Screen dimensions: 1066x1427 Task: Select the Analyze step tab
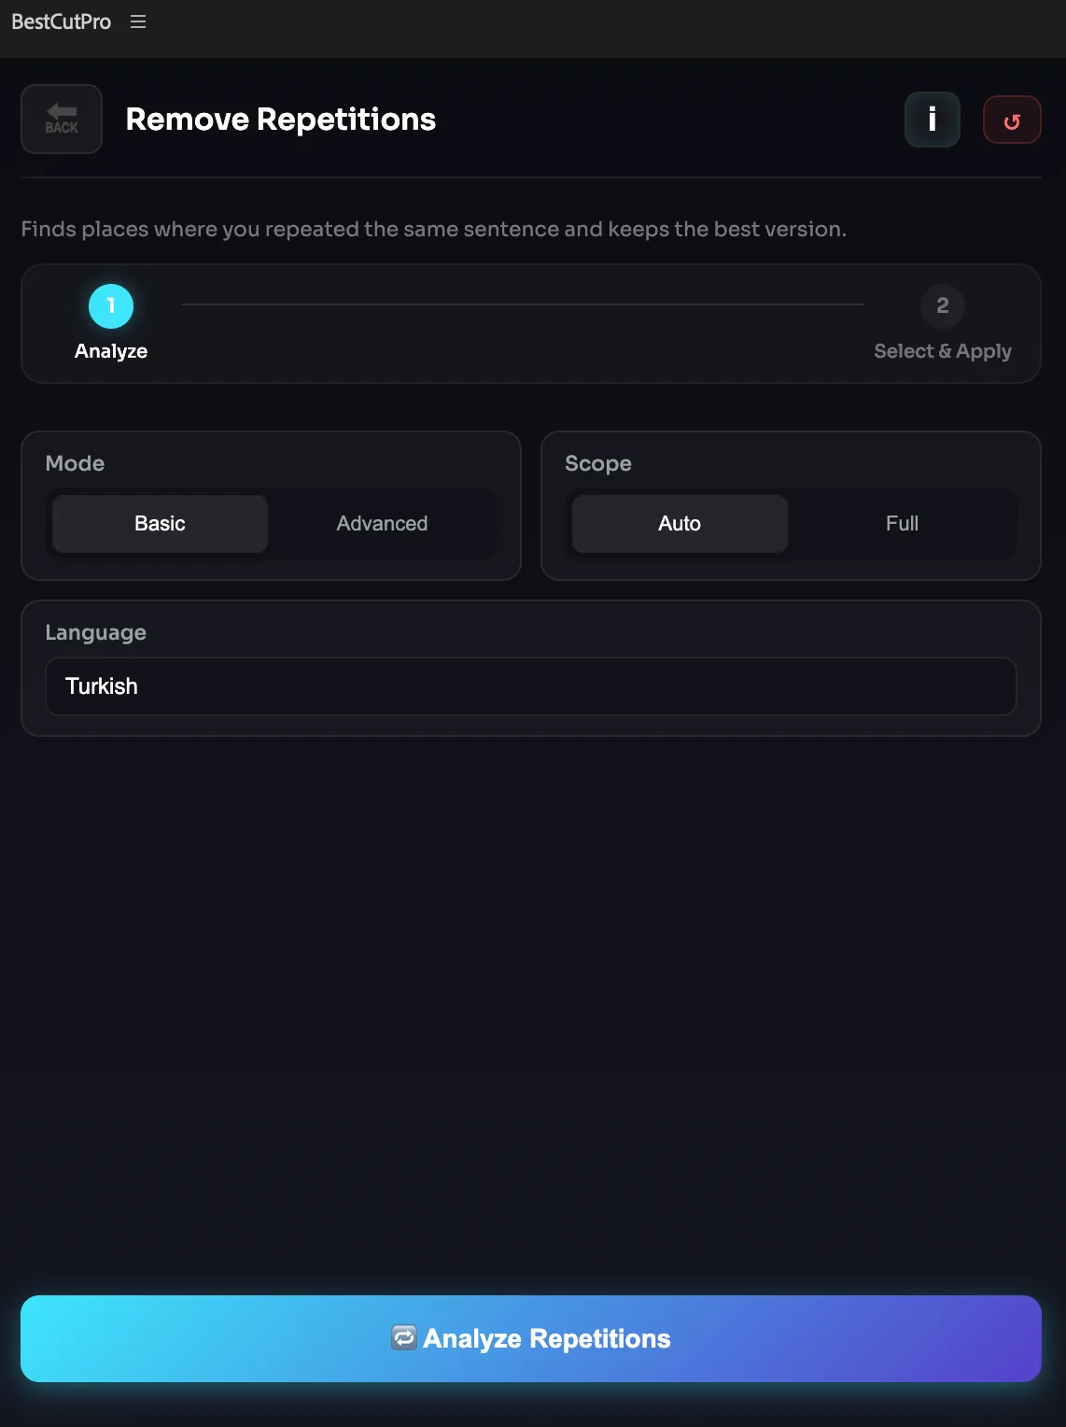[110, 325]
